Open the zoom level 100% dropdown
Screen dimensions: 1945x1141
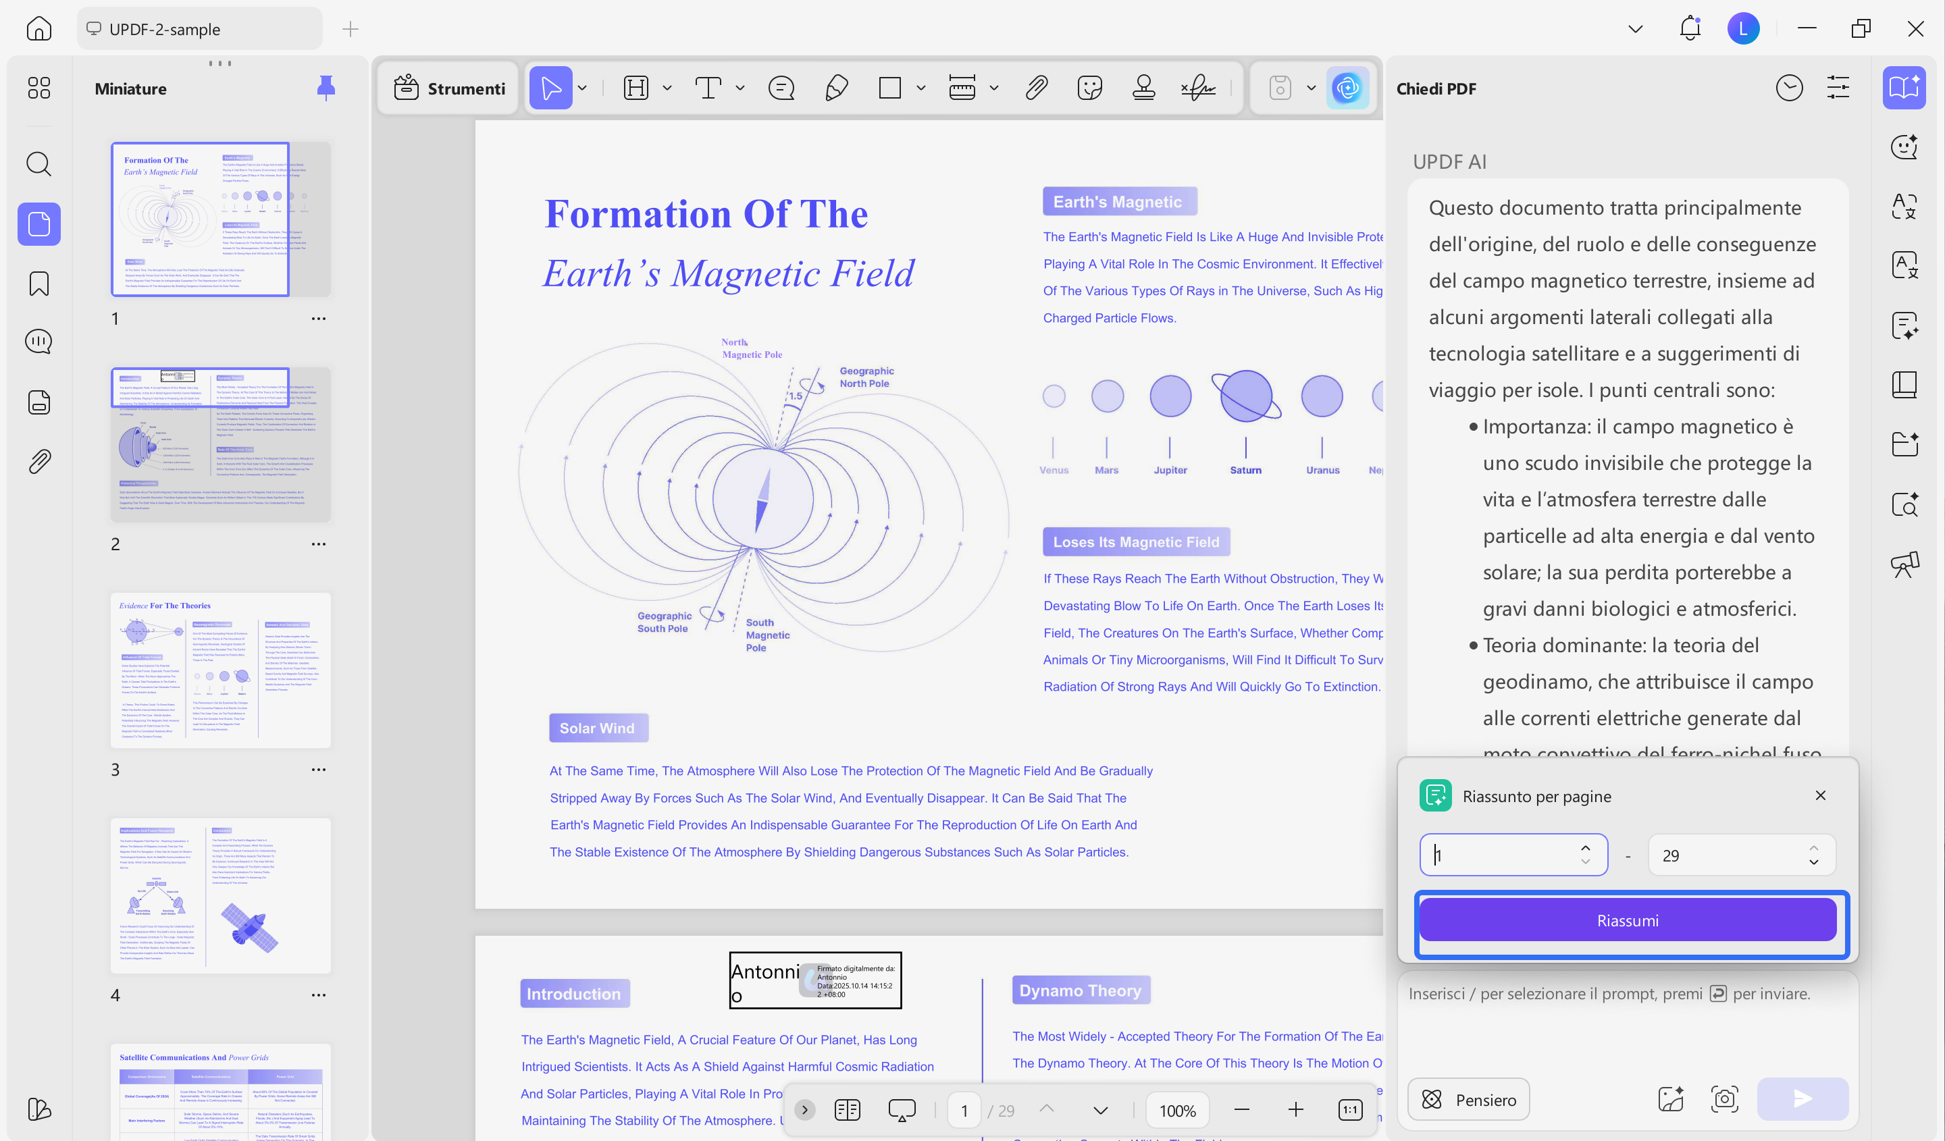[1177, 1110]
